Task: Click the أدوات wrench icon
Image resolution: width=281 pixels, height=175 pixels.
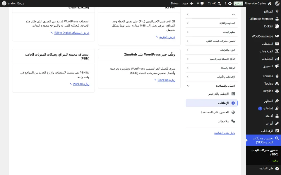Action: click(x=277, y=123)
